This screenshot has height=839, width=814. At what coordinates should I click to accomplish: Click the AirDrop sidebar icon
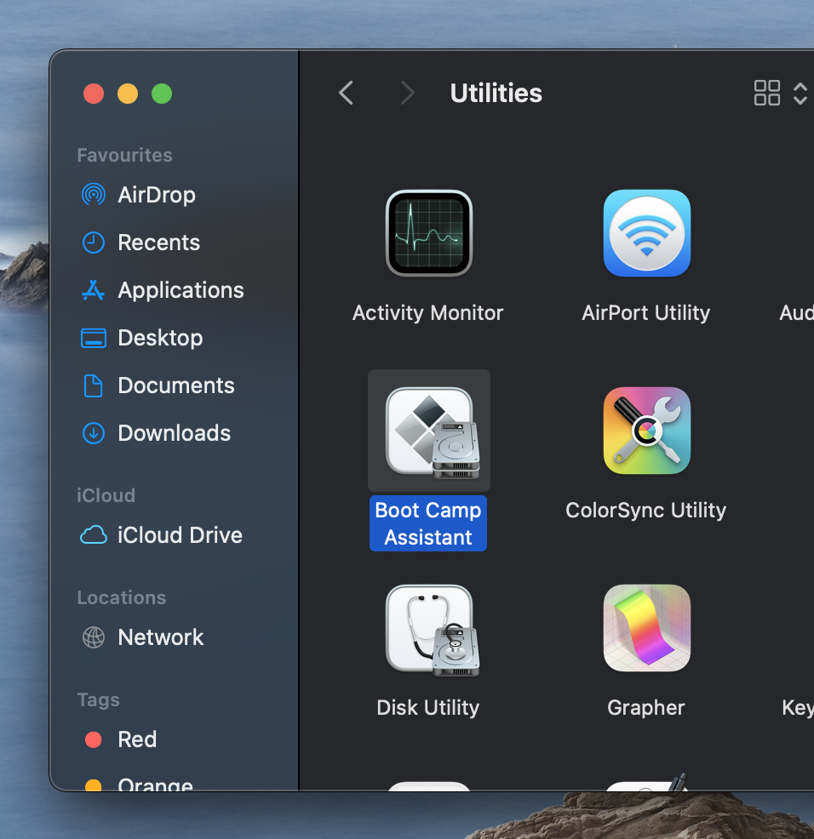pyautogui.click(x=93, y=194)
